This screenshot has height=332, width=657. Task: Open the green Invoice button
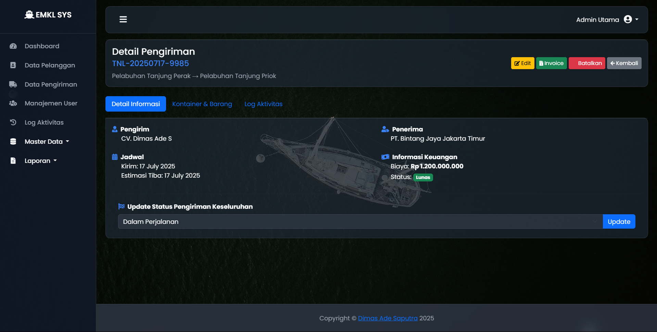pyautogui.click(x=551, y=63)
